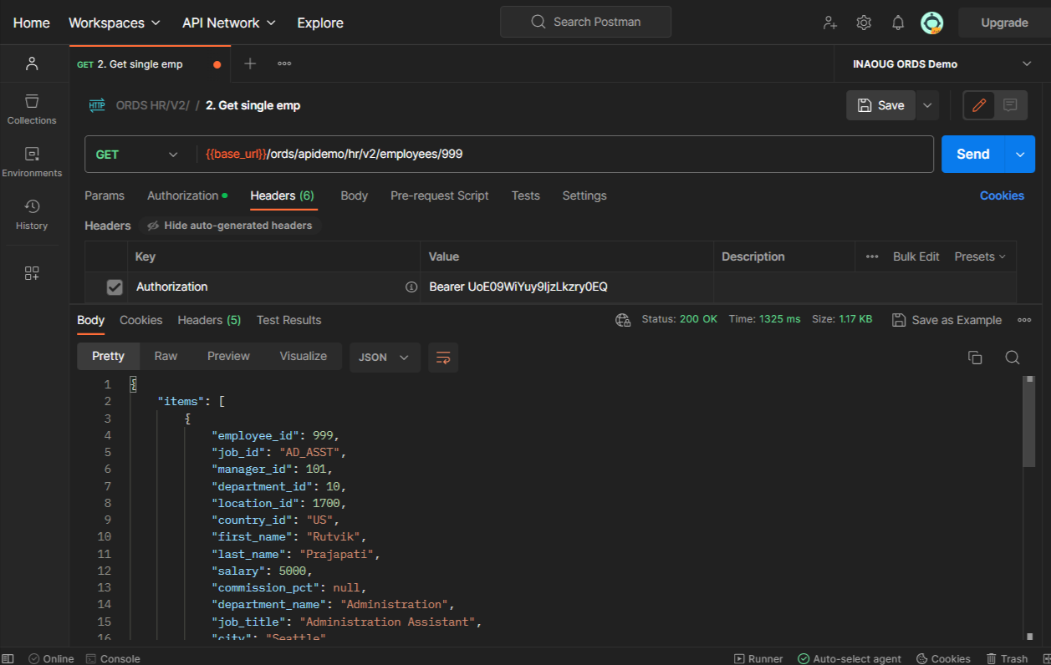Screen dimensions: 1051x665
Task: Open the invite collaborators icon
Action: [829, 23]
